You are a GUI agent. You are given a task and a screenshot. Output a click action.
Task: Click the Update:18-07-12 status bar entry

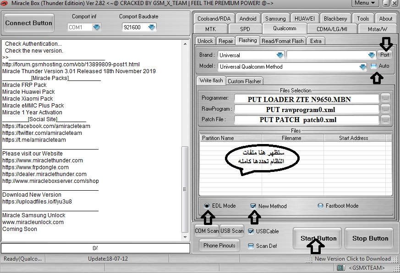point(108,259)
